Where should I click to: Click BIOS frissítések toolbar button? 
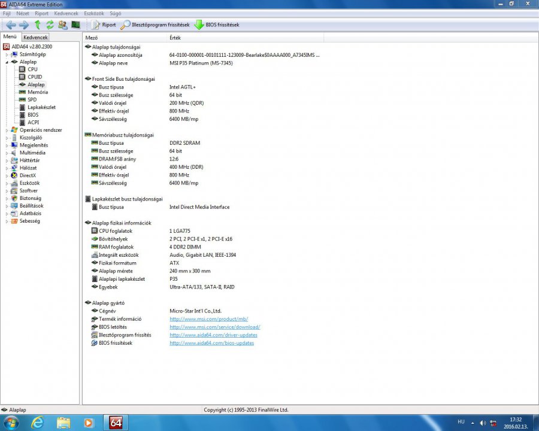point(217,25)
